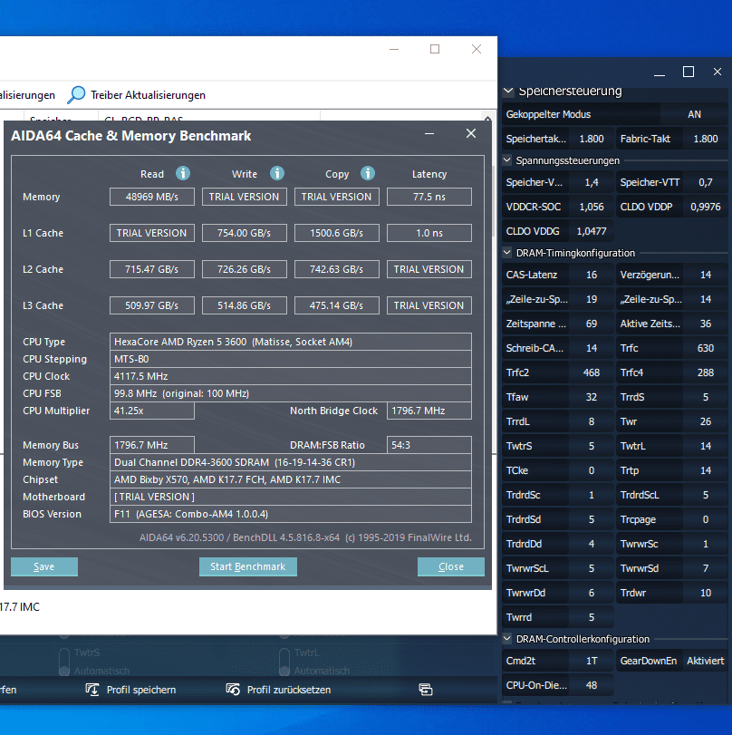This screenshot has height=735, width=732.
Task: Click the Save button
Action: (x=44, y=566)
